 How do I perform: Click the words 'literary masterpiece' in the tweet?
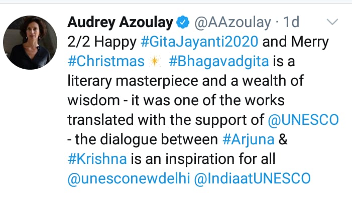[133, 81]
